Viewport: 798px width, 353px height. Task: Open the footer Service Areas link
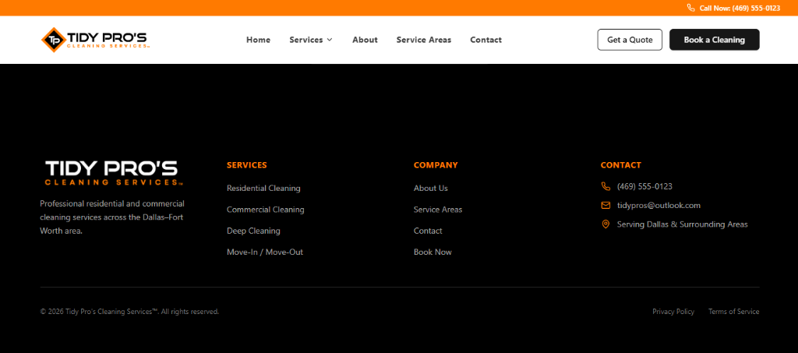pos(438,210)
